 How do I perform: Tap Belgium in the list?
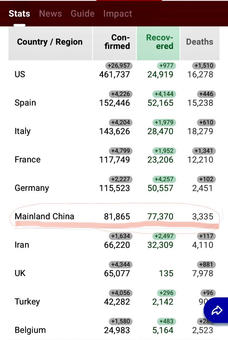(x=30, y=330)
